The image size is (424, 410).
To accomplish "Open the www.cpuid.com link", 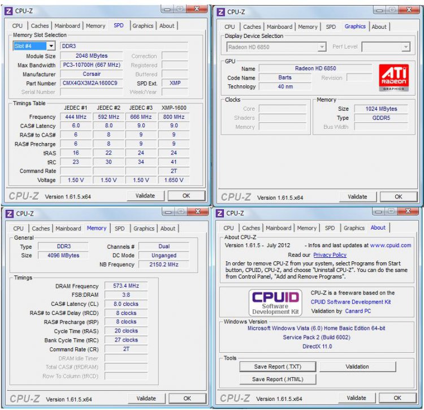I will pos(391,245).
